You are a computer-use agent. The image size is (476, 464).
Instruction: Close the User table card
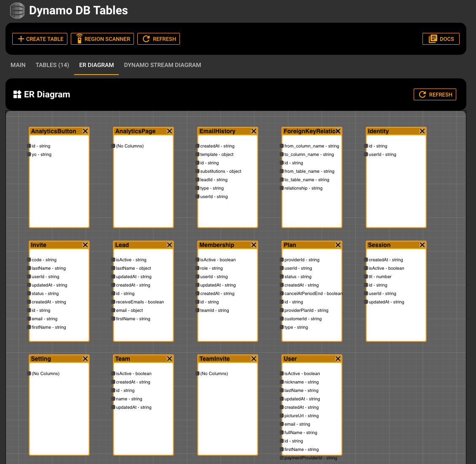[x=338, y=359]
